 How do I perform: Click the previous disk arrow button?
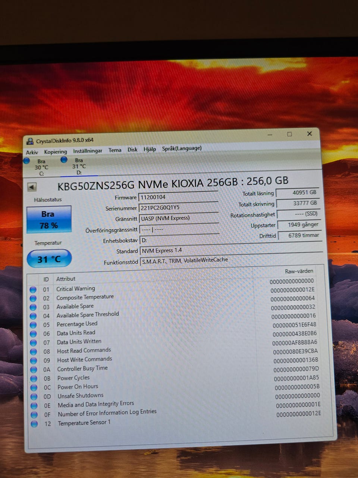32,187
